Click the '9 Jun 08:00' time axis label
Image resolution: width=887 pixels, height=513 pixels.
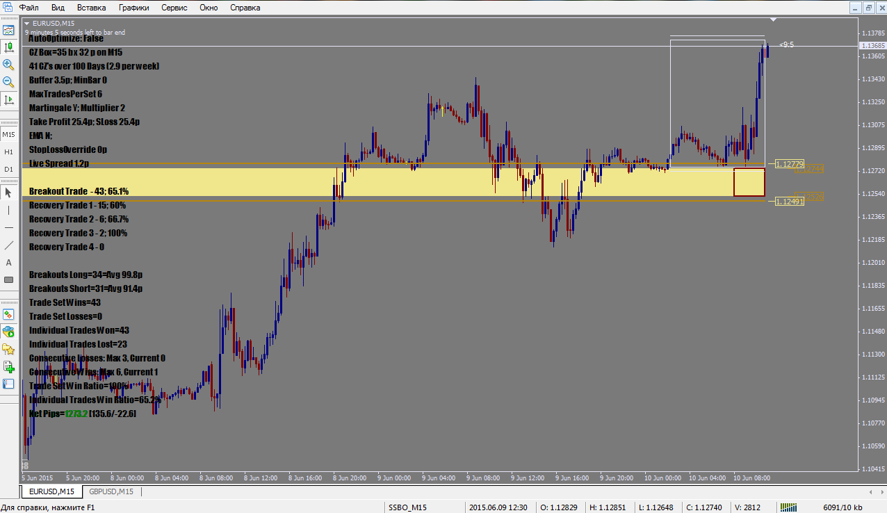point(482,478)
